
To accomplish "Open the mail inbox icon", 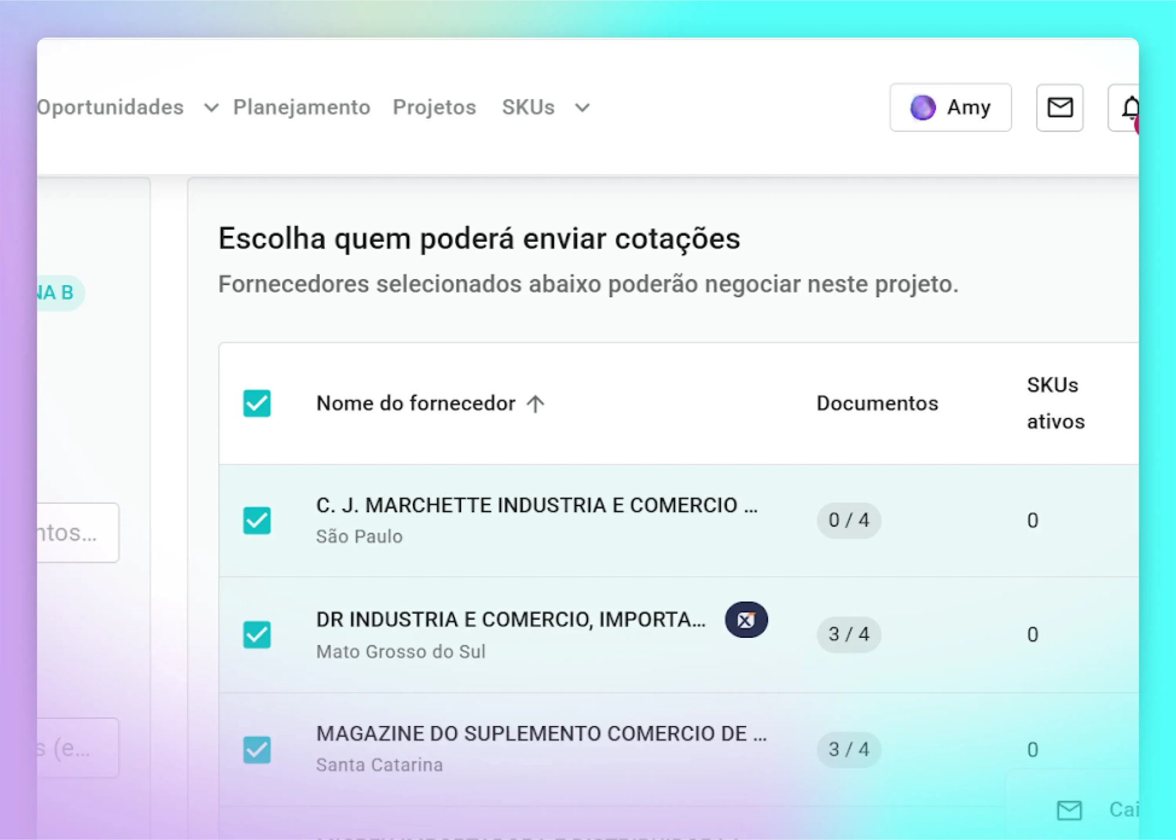I will tap(1060, 108).
